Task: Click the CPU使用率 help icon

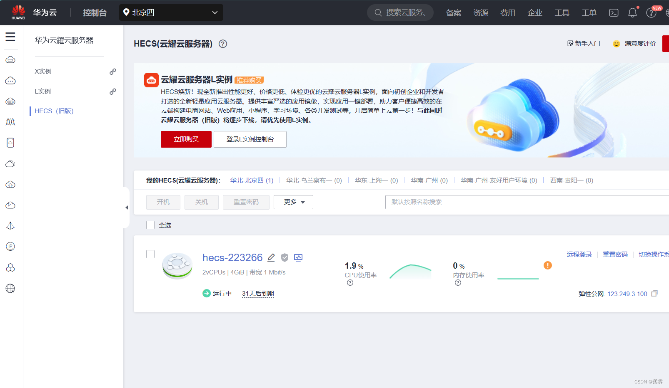Action: 350,283
